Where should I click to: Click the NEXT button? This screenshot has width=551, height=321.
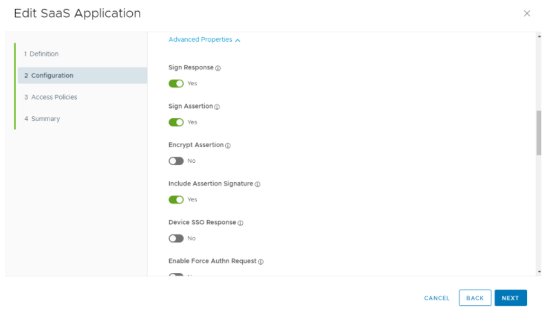(510, 298)
